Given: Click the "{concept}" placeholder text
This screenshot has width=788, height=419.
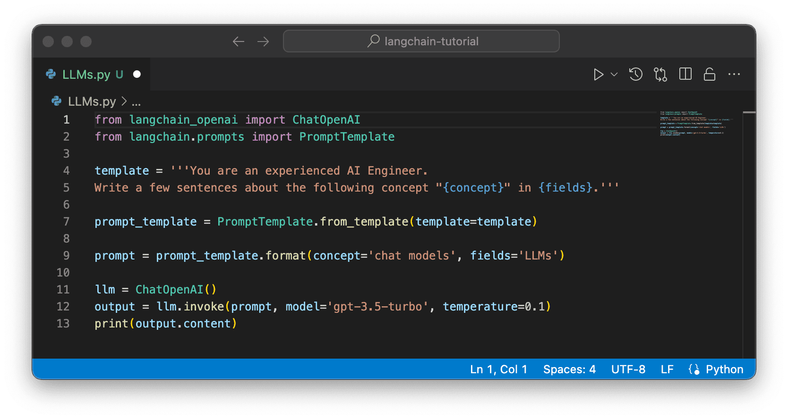Looking at the screenshot, I should tap(473, 188).
